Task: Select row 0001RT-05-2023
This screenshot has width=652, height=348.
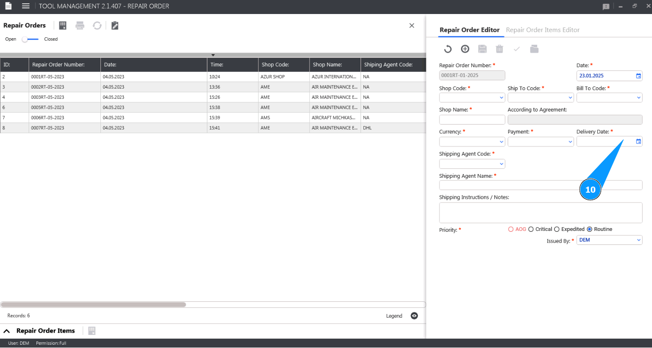Action: click(x=213, y=77)
